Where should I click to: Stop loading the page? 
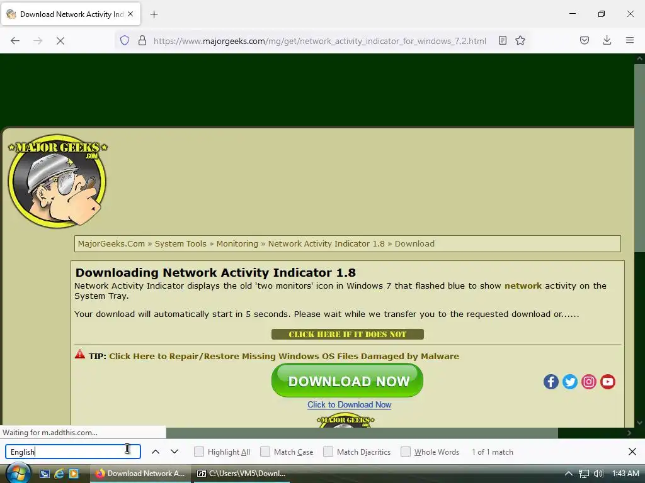pyautogui.click(x=60, y=41)
